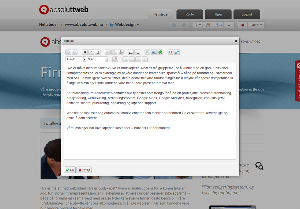Click the line "Våre løsninger har lave løpende kostnader"

(x=118, y=128)
